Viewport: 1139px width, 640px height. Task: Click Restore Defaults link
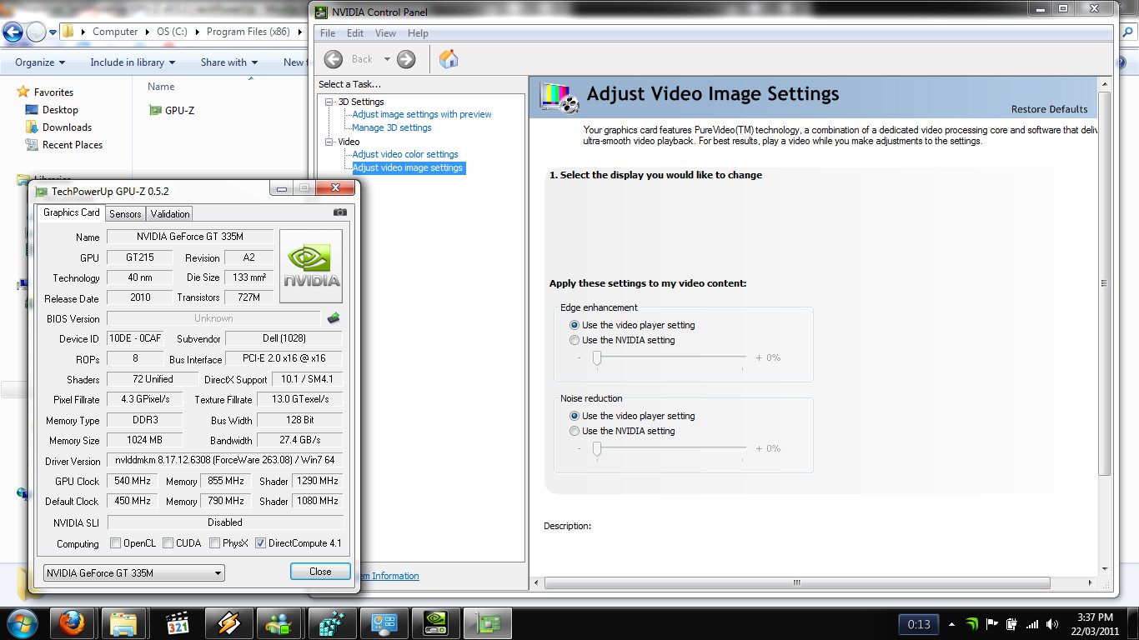[x=1049, y=109]
